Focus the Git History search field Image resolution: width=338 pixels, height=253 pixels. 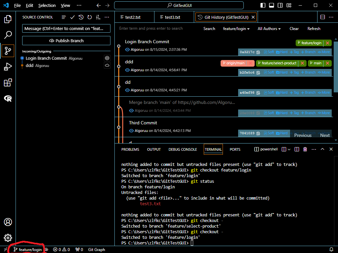(158, 28)
